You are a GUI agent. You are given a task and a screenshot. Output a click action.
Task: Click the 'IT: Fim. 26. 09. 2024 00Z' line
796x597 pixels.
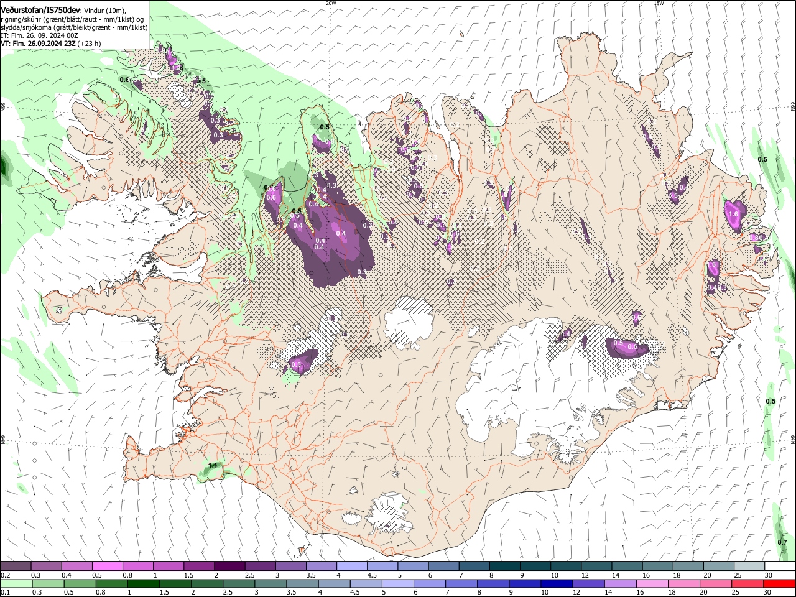point(39,35)
